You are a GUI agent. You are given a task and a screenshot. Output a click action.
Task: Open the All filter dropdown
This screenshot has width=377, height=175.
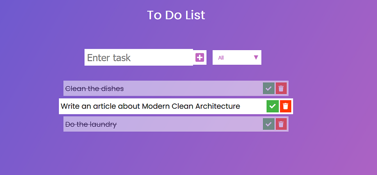(237, 57)
